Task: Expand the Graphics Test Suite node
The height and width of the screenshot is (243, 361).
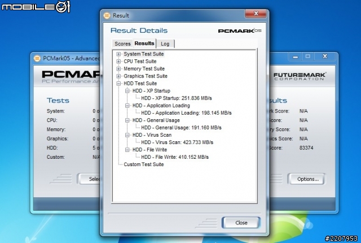Action: (x=118, y=76)
